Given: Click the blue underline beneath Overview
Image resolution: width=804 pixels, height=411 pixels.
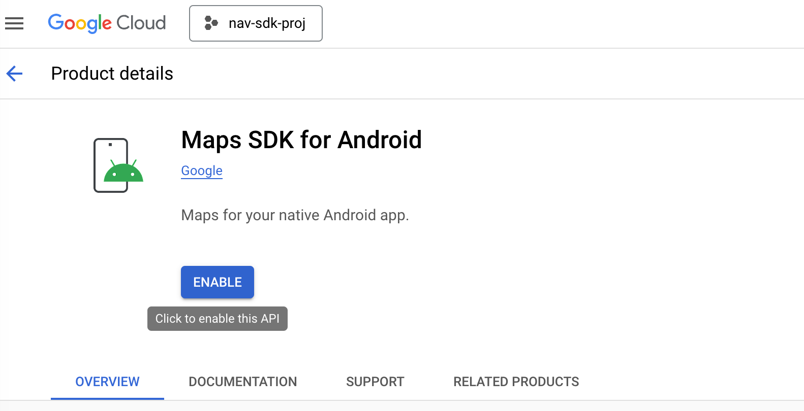Looking at the screenshot, I should [x=107, y=398].
